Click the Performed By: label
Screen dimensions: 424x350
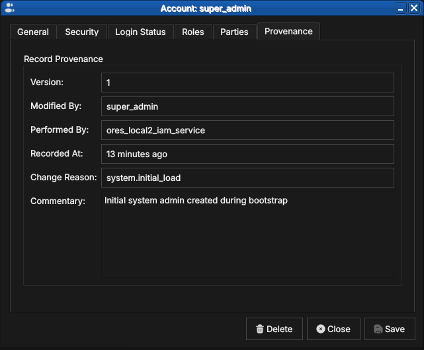coord(60,129)
